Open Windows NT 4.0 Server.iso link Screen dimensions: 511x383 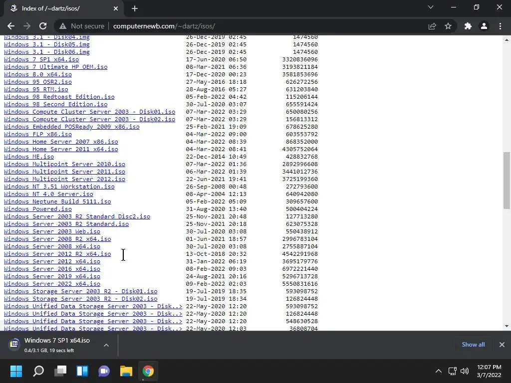coord(48,194)
